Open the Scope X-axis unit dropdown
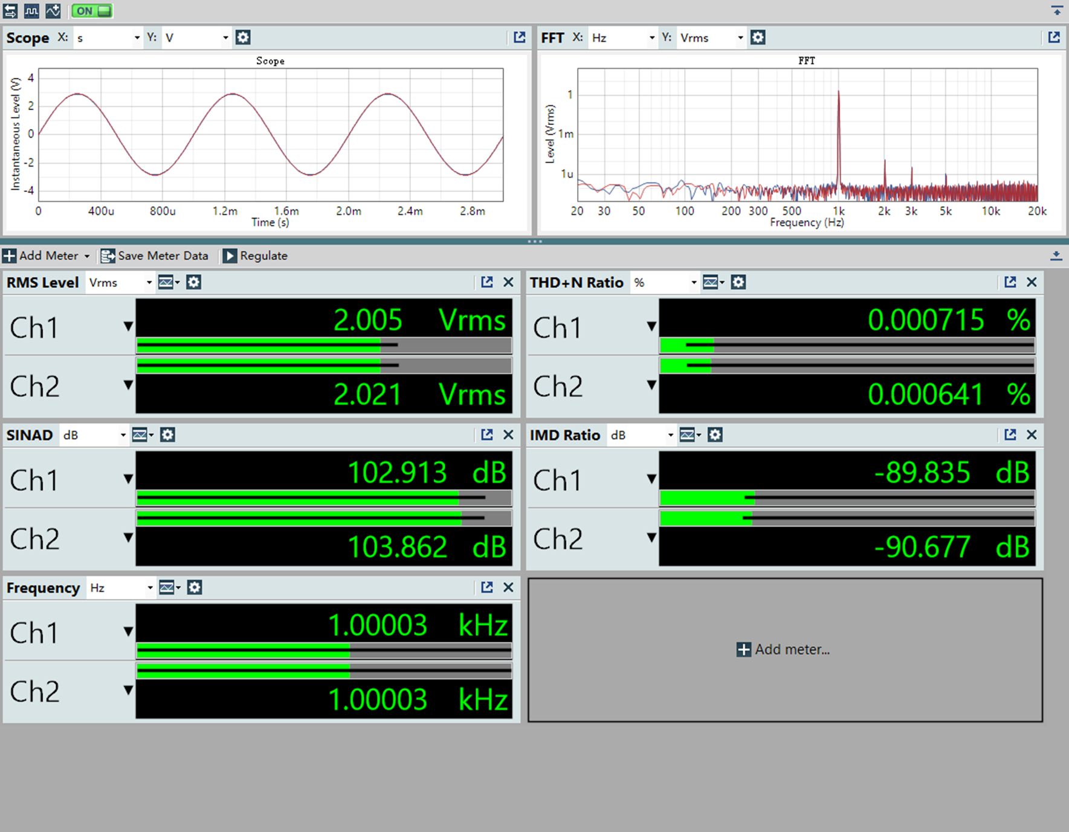 pyautogui.click(x=108, y=37)
